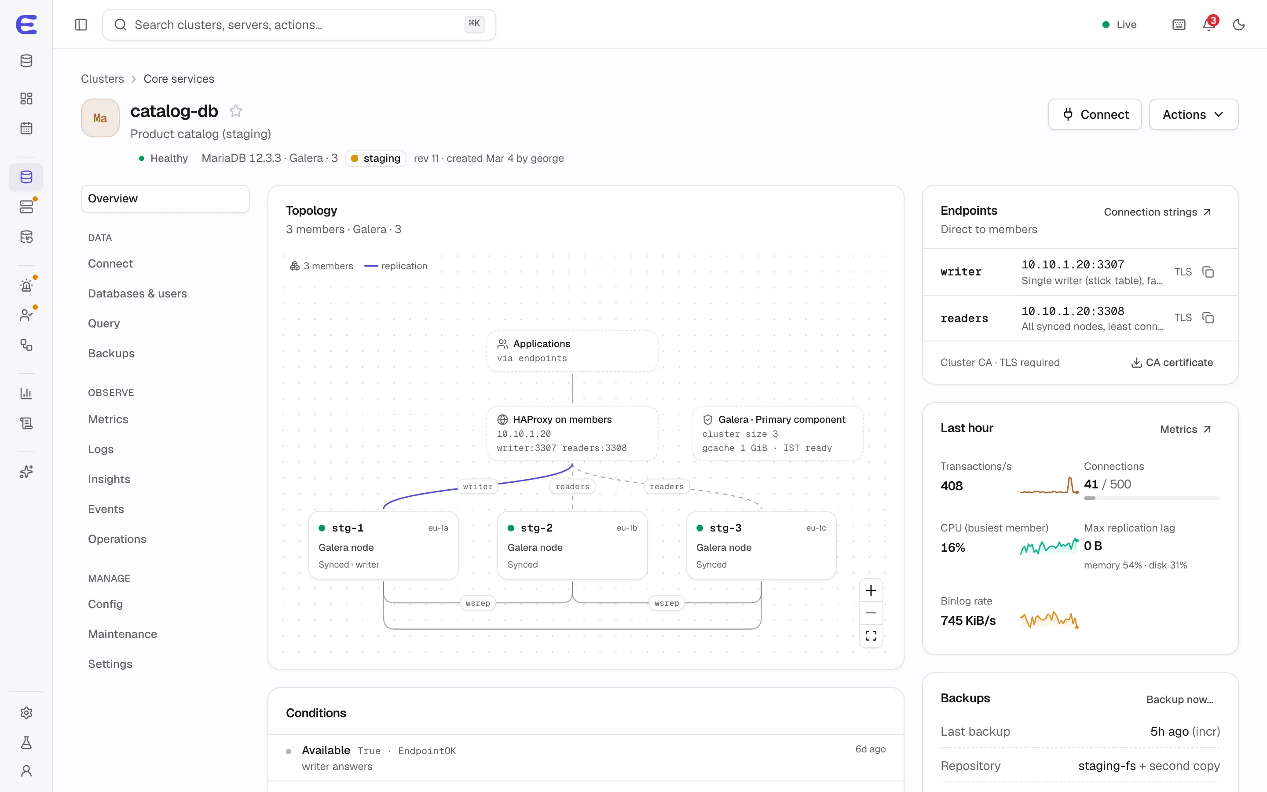The image size is (1267, 792).
Task: Open the Maintenance nav item
Action: (x=122, y=634)
